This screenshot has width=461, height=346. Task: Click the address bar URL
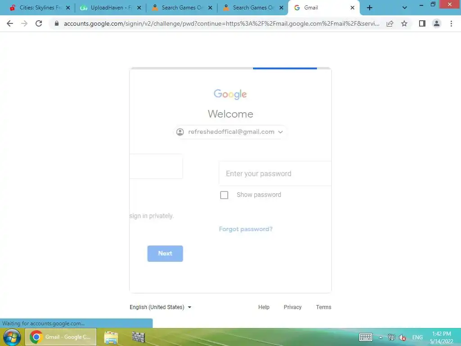point(221,23)
